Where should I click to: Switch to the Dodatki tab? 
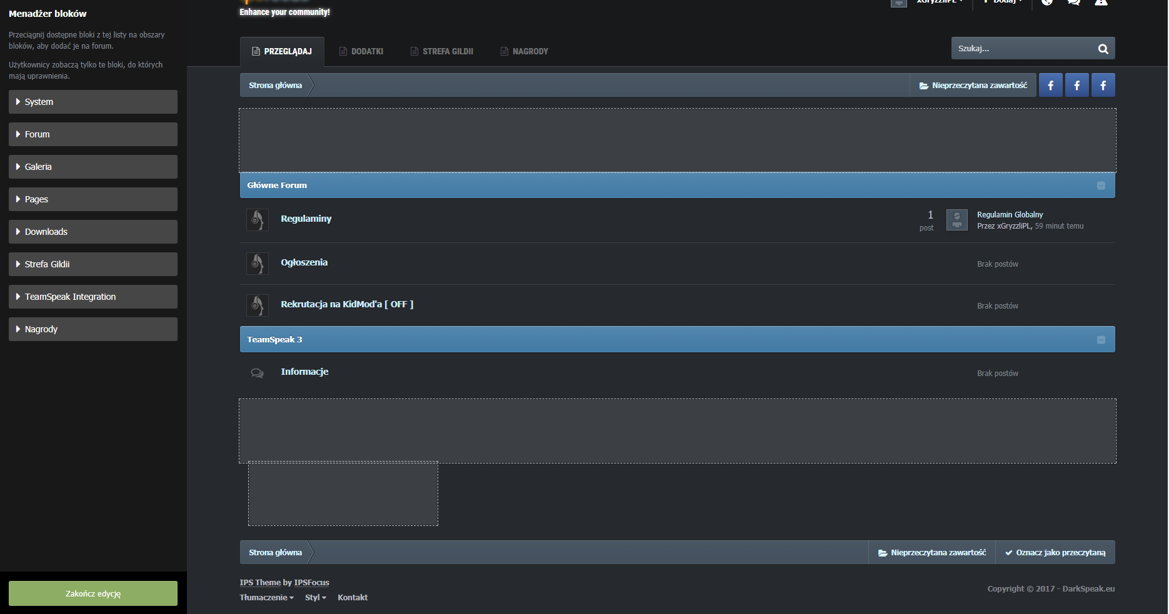[361, 51]
